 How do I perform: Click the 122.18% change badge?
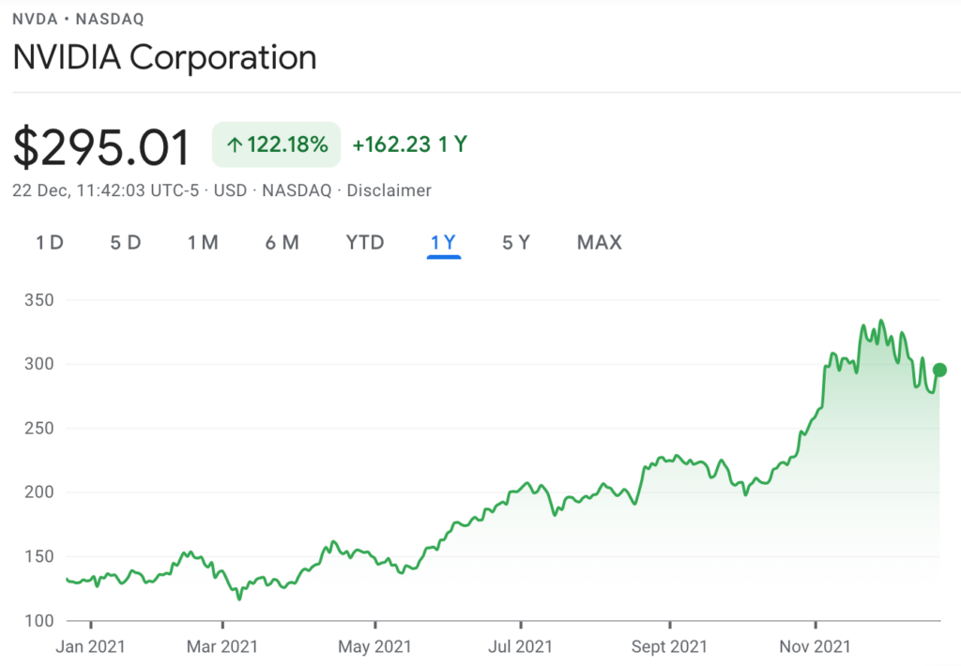point(277,144)
